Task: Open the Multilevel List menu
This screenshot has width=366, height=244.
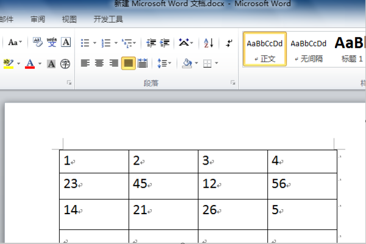Action: point(129,43)
